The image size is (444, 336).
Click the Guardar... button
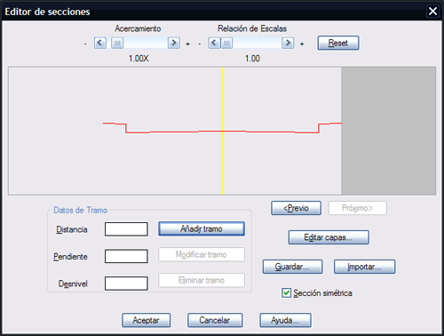point(292,267)
